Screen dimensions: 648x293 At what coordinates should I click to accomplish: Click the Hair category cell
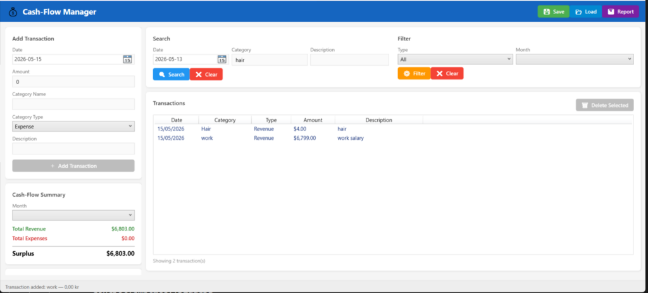pos(206,129)
